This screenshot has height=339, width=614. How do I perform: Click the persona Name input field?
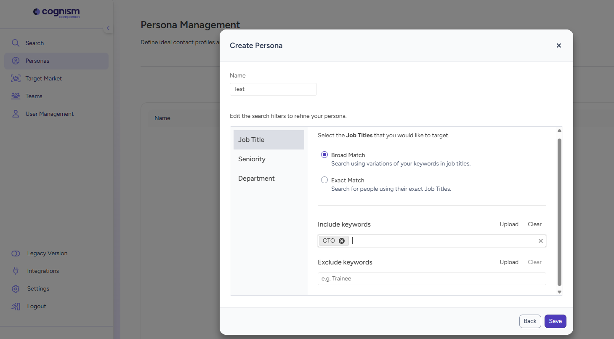[273, 89]
